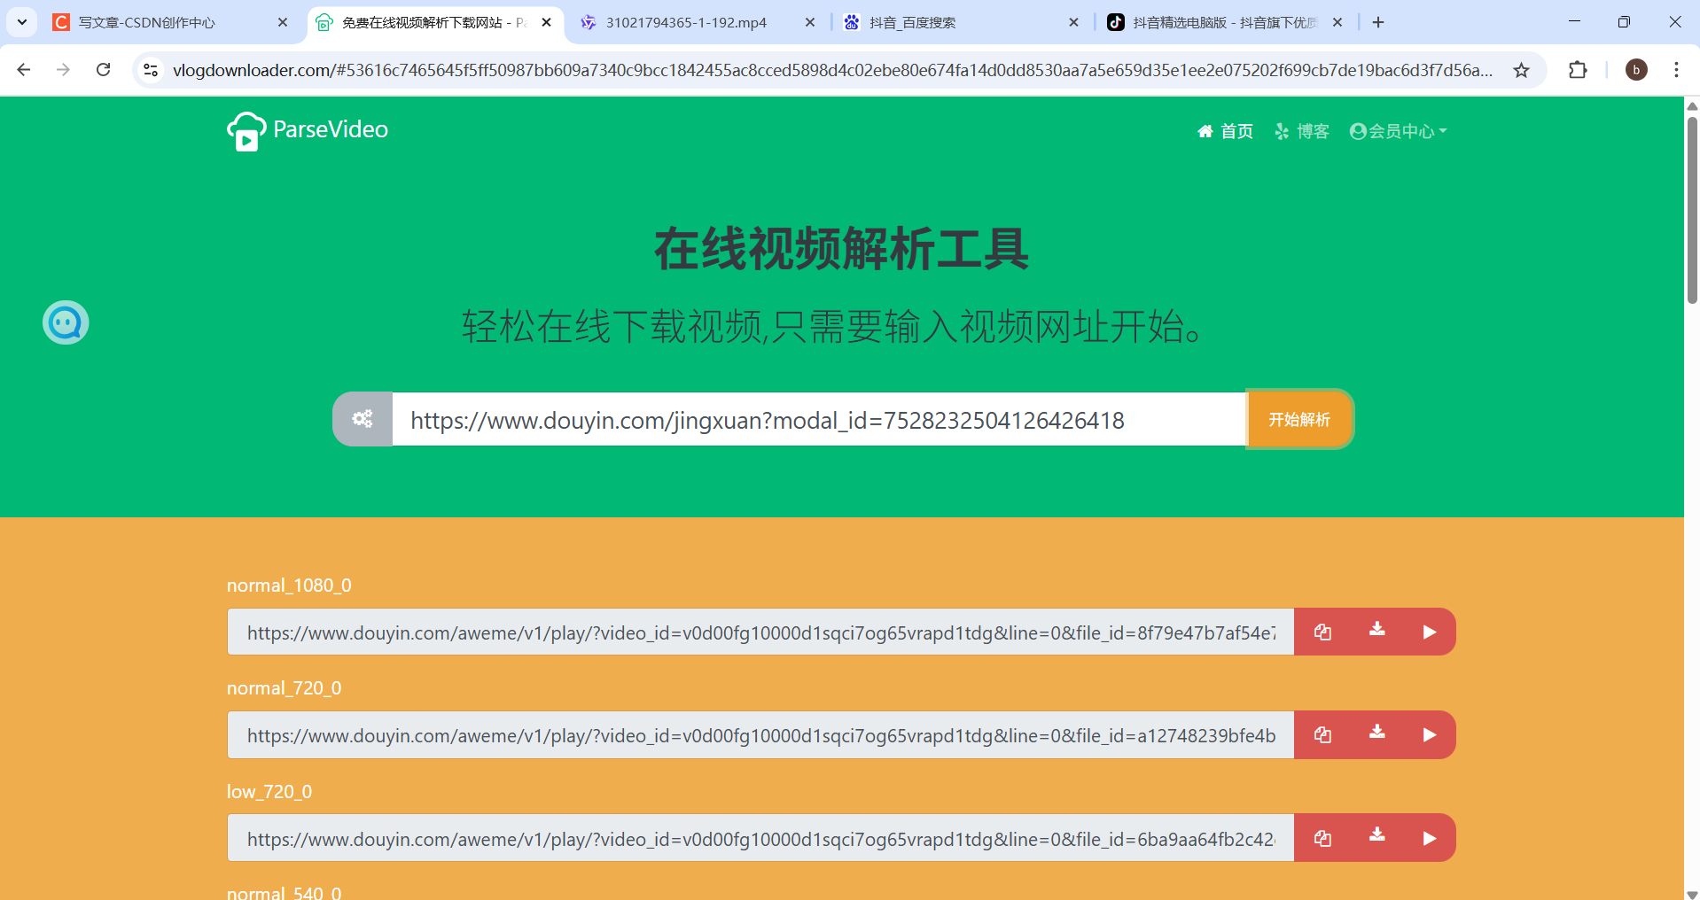Close the current ParseVideo tab
The height and width of the screenshot is (900, 1700).
[546, 22]
